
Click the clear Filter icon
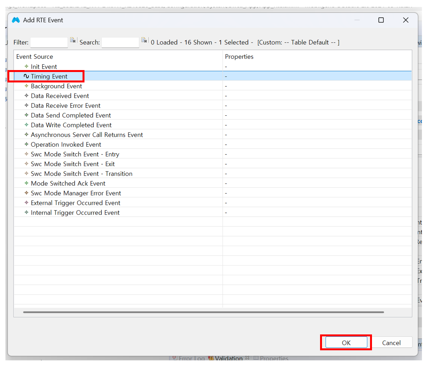(x=72, y=40)
